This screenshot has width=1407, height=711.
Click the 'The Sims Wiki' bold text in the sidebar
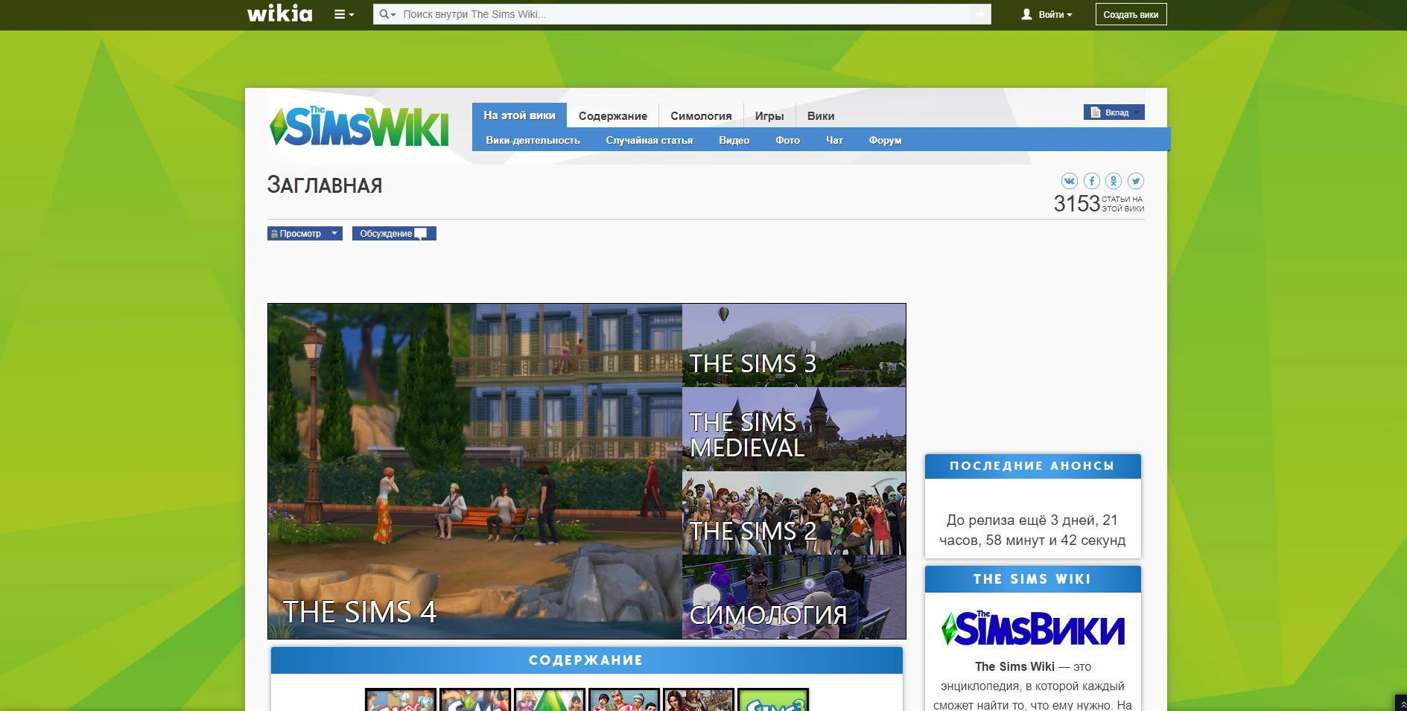point(1014,667)
